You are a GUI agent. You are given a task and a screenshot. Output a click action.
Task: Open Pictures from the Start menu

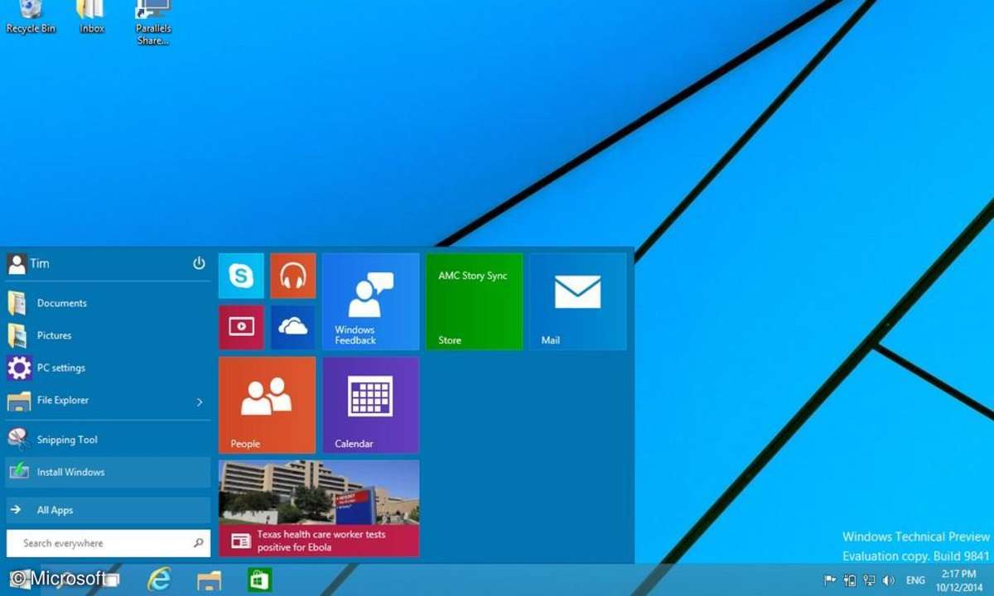coord(108,335)
